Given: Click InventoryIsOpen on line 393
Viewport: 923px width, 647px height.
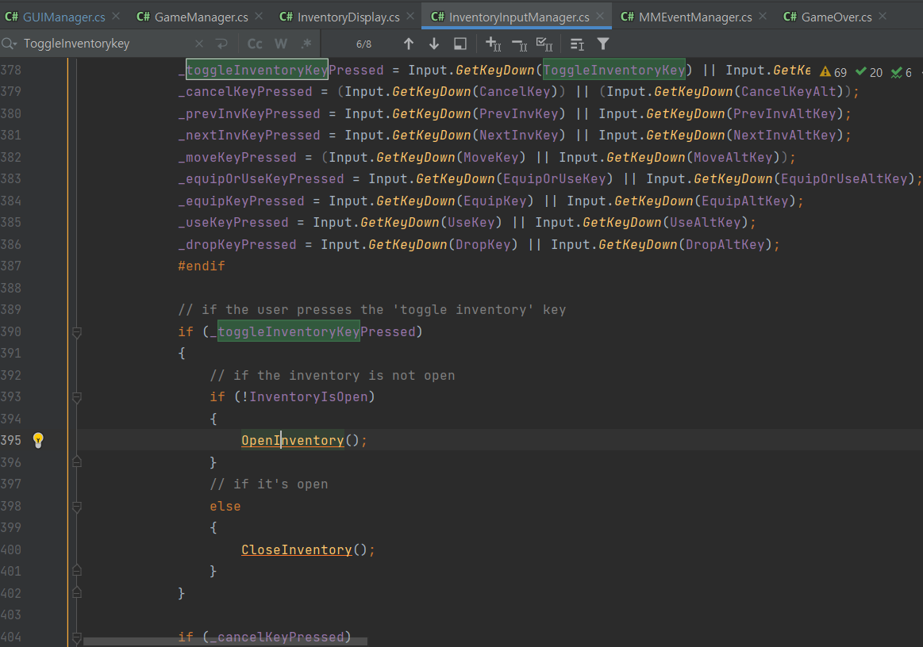Looking at the screenshot, I should (x=309, y=397).
